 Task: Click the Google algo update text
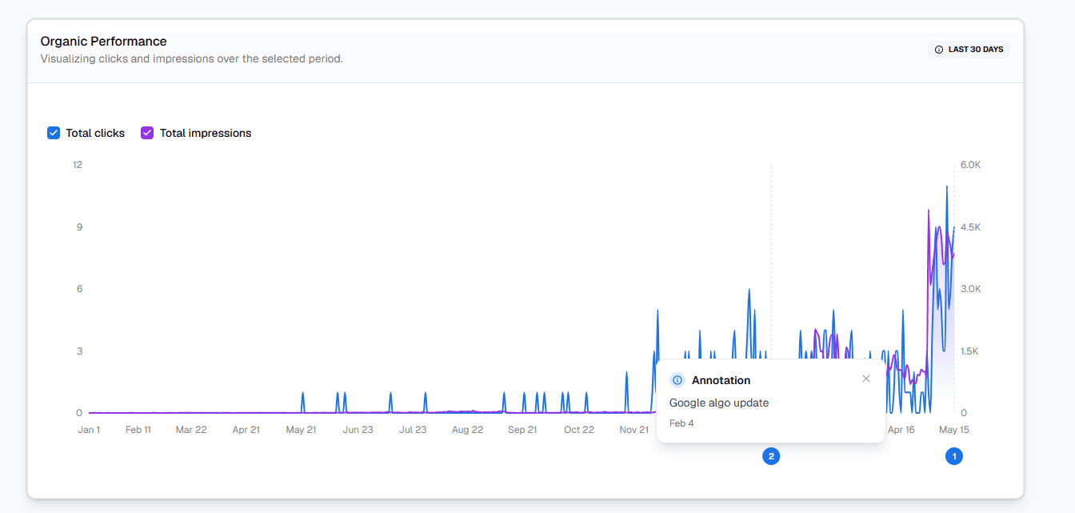coord(719,403)
